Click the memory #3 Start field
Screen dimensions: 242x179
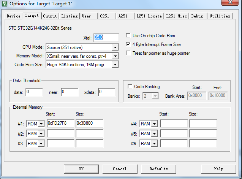click(x=61, y=143)
